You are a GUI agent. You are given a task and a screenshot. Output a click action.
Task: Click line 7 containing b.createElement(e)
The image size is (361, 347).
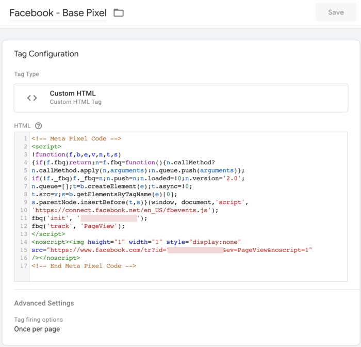tap(112, 186)
